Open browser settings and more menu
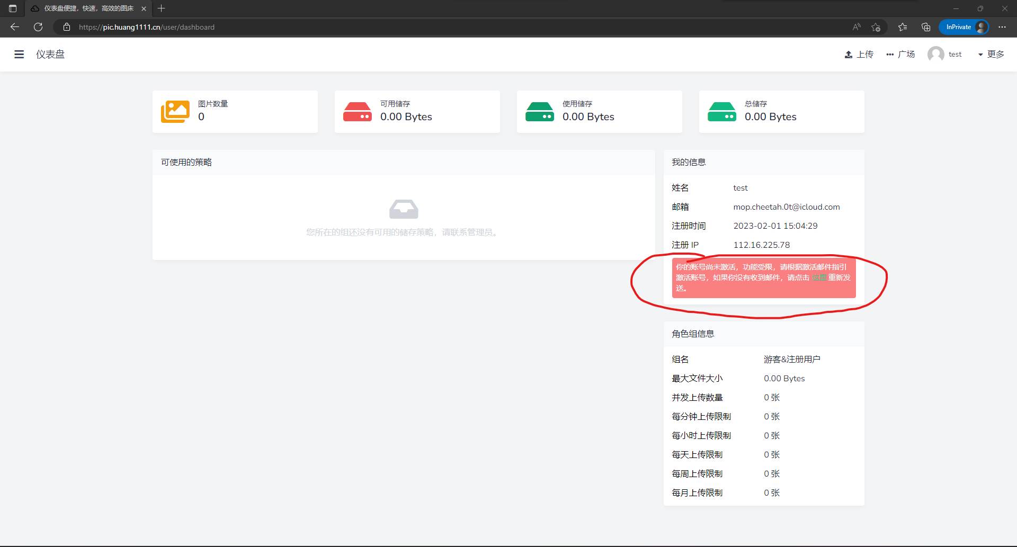Viewport: 1017px width, 547px height. point(1002,27)
